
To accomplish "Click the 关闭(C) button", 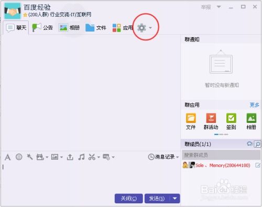I will click(x=129, y=199).
